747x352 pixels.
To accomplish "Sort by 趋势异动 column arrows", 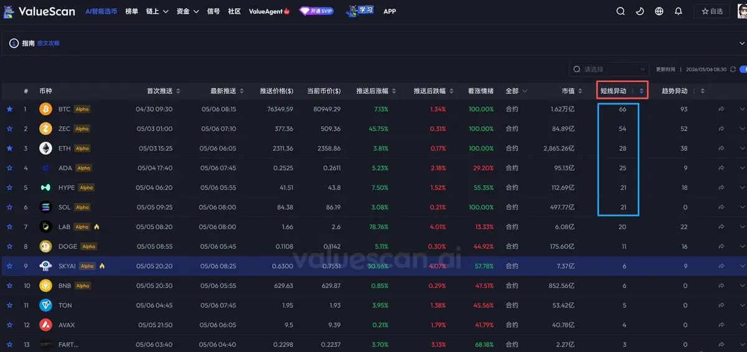I will click(x=703, y=91).
